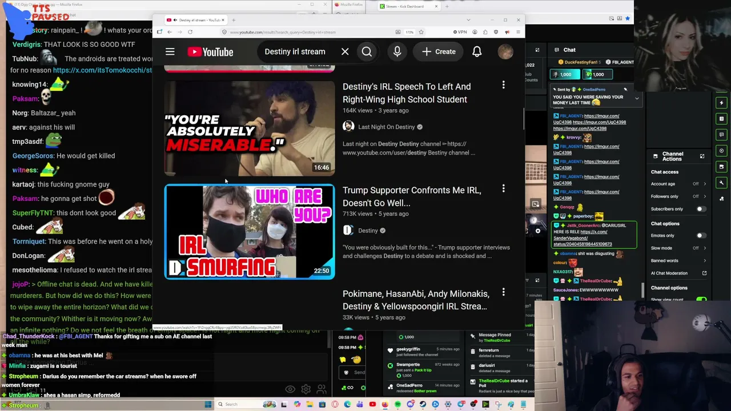Open the users list icon under left chat

tap(322, 389)
